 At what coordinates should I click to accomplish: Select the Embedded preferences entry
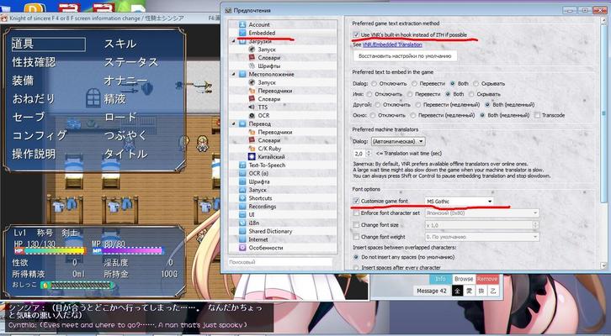point(262,33)
